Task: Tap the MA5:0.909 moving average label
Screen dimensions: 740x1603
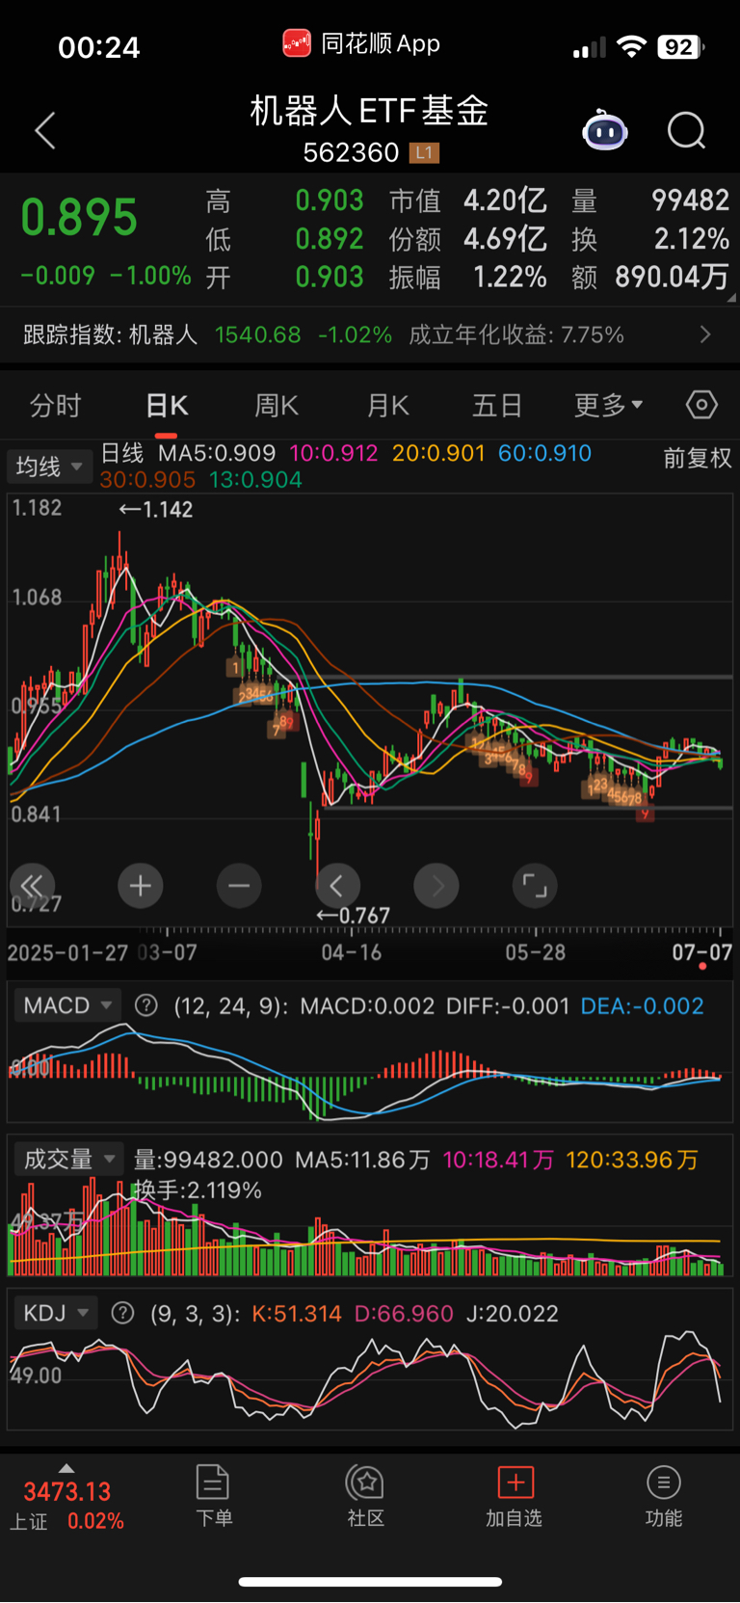Action: click(217, 453)
